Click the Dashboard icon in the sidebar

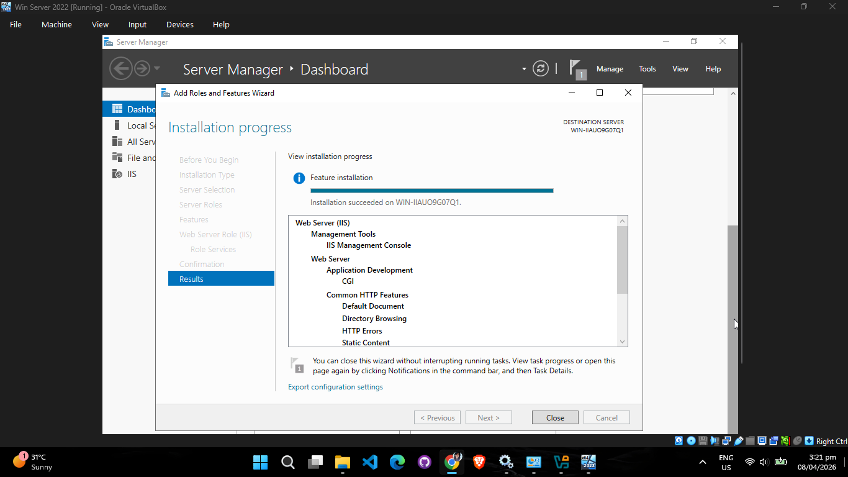[x=117, y=109]
